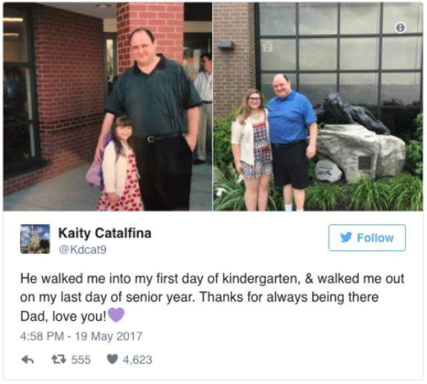427x384 pixels.
Task: Open the senior year photo on the right
Action: 318,107
